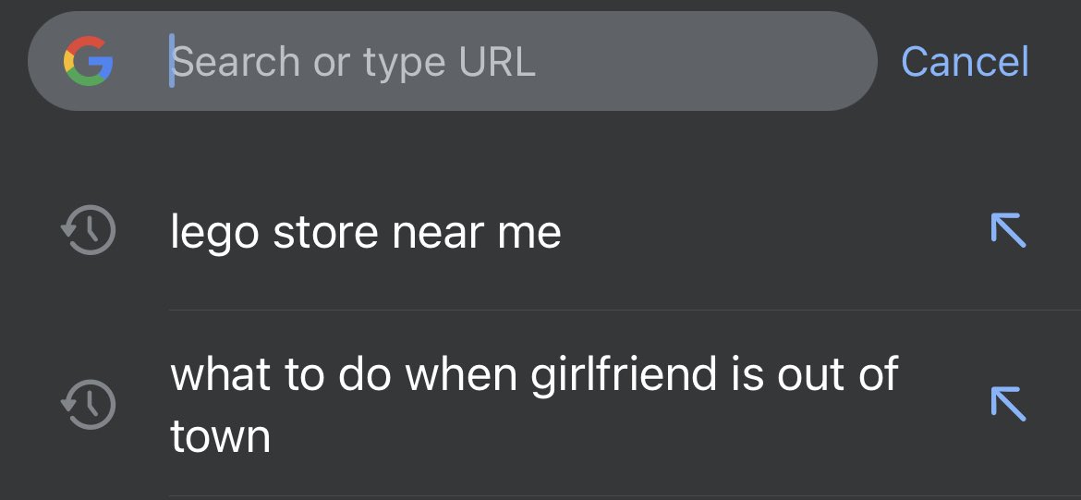This screenshot has height=500, width=1081.
Task: Select the 'lego store near me' suggestion
Action: point(540,231)
